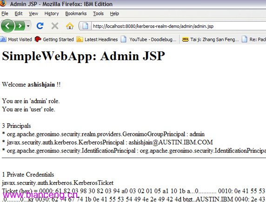Image resolution: width=266 pixels, height=202 pixels.
Task: Click the RSS Latest Headlines icon
Action: tap(80, 39)
